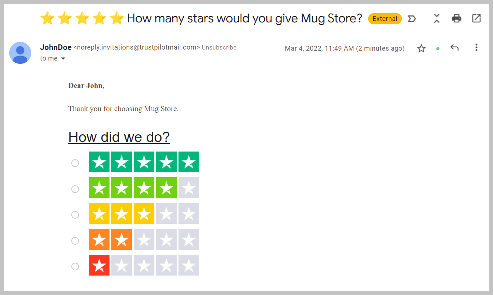Open the three-dot more options menu
This screenshot has height=295, width=493.
pyautogui.click(x=476, y=47)
